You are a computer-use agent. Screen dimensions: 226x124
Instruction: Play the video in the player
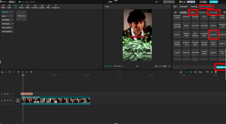tap(137, 66)
